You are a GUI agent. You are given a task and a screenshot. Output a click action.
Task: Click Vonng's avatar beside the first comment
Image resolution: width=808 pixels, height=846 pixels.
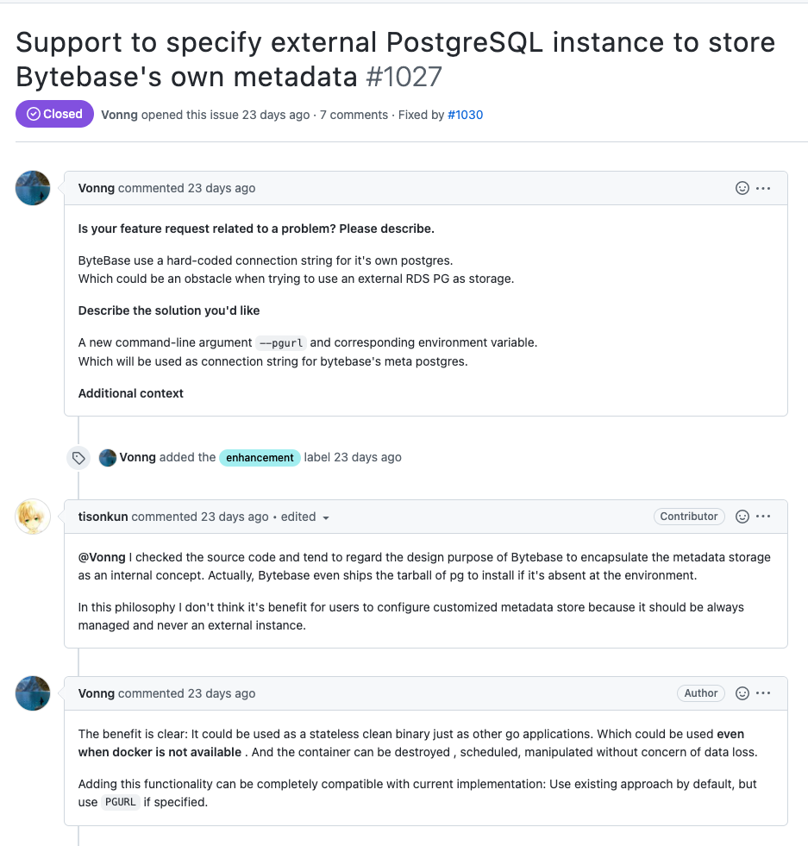(x=33, y=188)
